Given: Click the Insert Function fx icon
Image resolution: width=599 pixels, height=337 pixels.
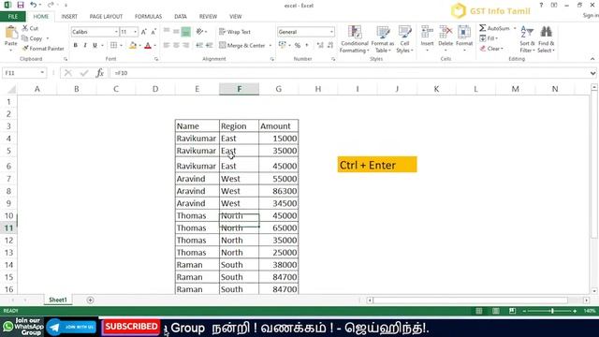Looking at the screenshot, I should click(100, 73).
